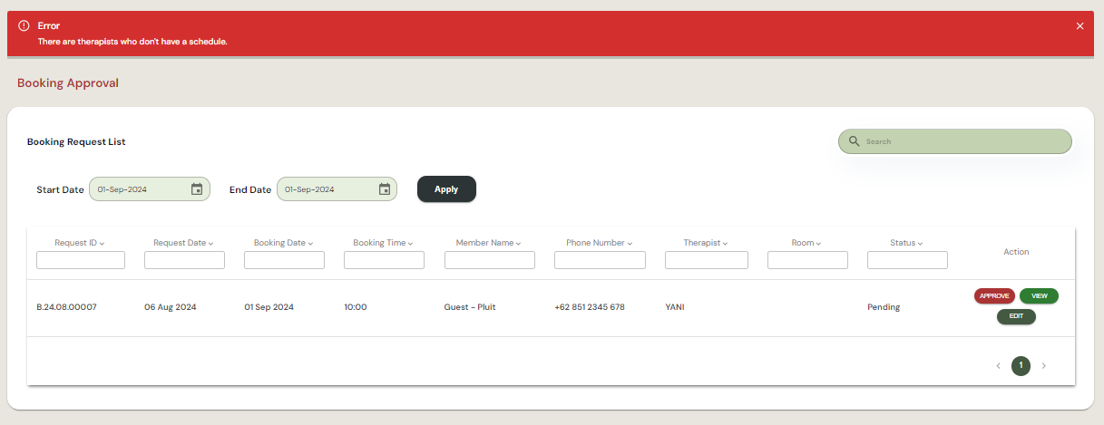View booking request details
The width and height of the screenshot is (1104, 425).
click(x=1039, y=295)
